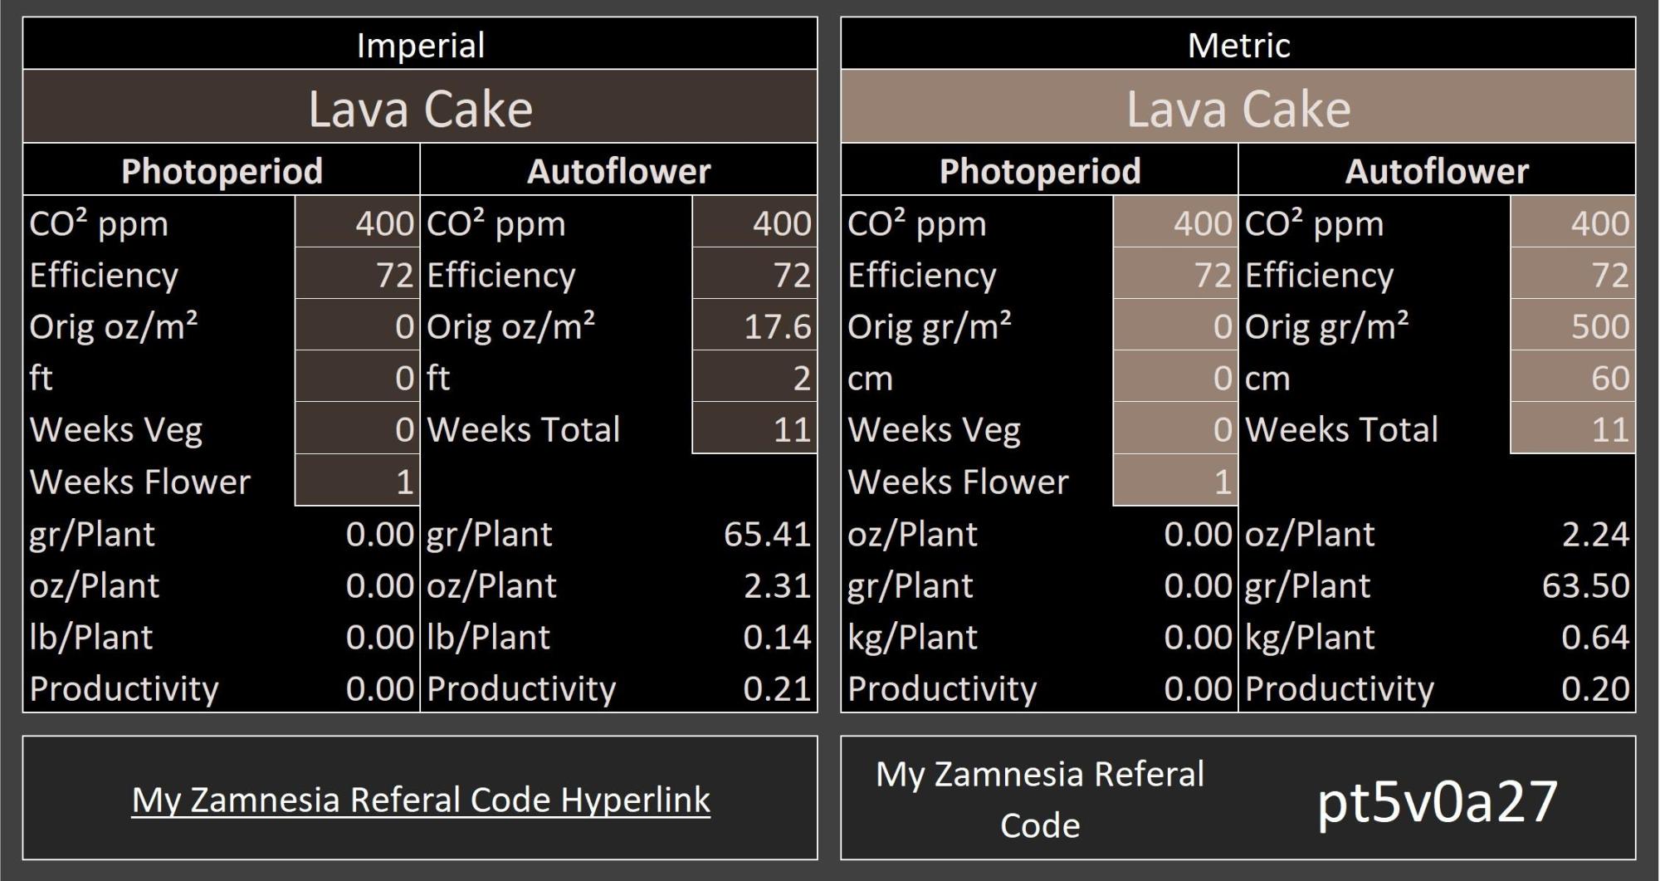
Task: Click Imperial Autoflower Weeks Total value 11
Action: [754, 429]
